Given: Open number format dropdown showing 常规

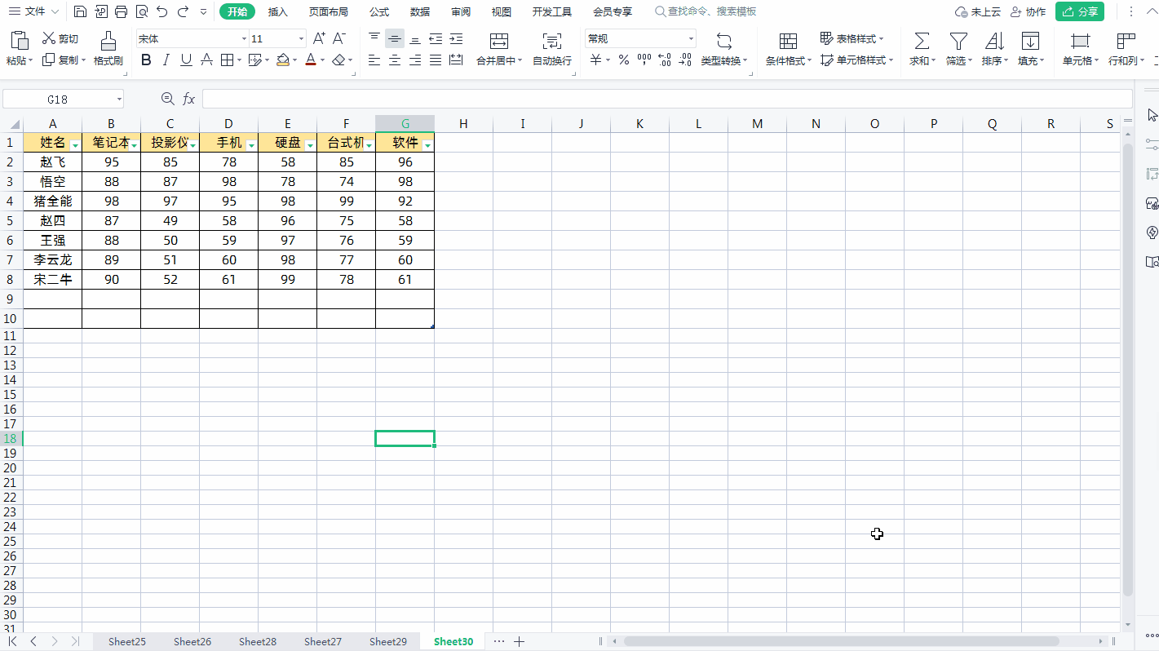Looking at the screenshot, I should pos(691,38).
